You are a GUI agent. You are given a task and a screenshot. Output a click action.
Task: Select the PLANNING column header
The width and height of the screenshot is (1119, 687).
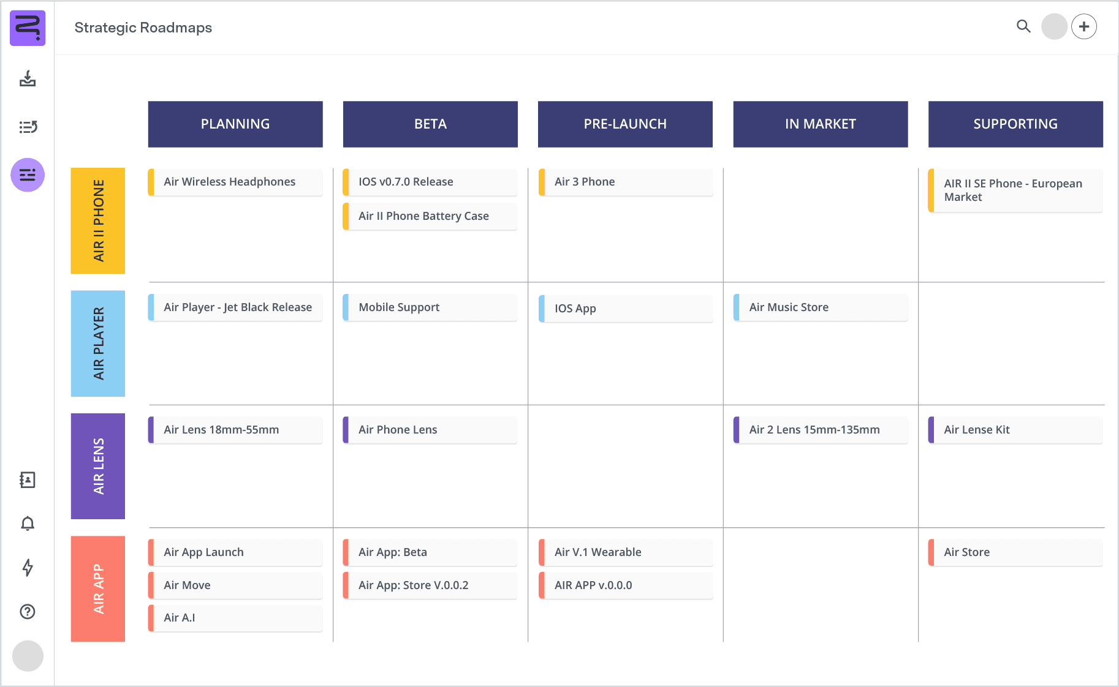point(235,124)
